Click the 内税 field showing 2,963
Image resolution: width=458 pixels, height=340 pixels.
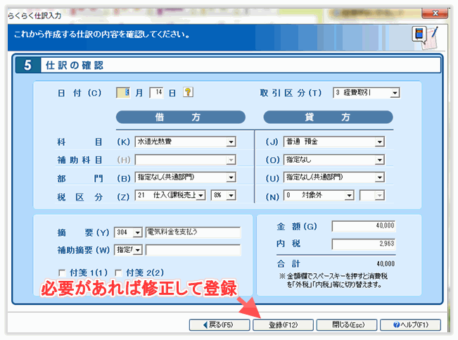tap(364, 244)
